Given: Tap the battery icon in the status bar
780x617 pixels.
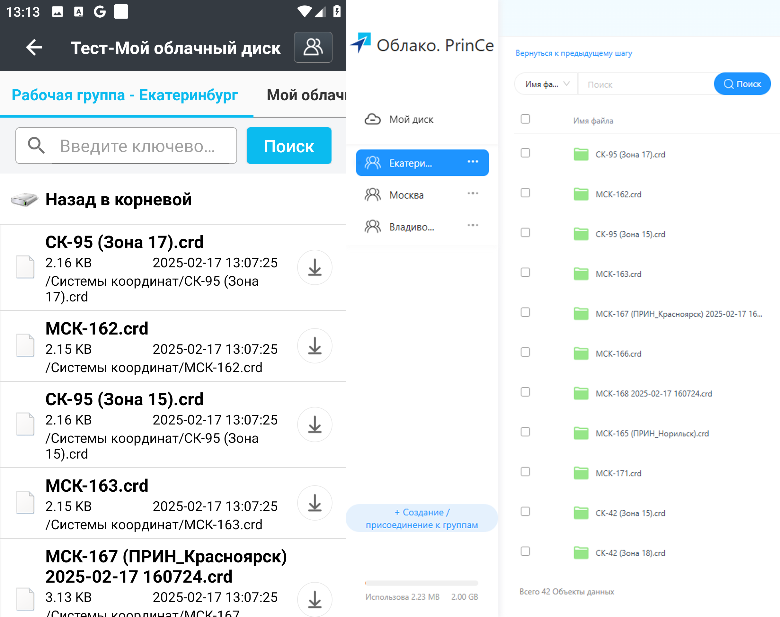Looking at the screenshot, I should click(337, 12).
